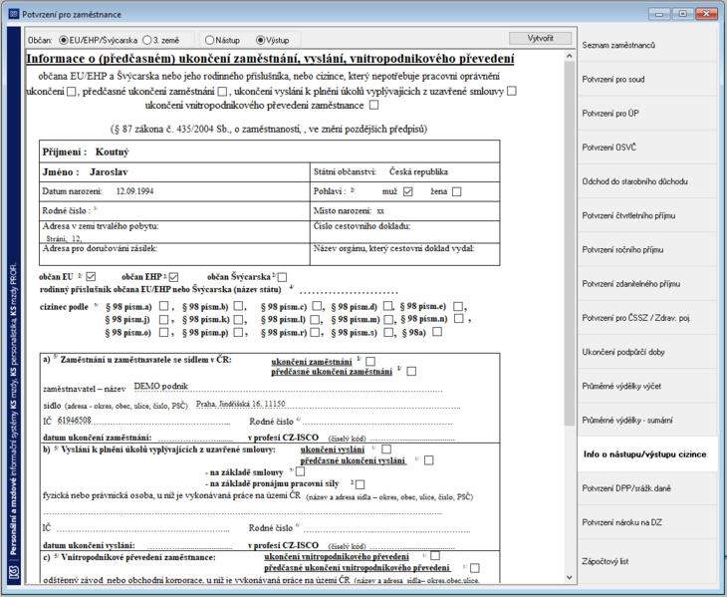Click the KS app icon in title bar
This screenshot has width=727, height=597.
[x=14, y=14]
